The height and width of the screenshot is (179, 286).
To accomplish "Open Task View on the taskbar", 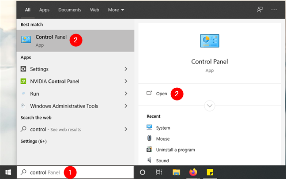I will (x=159, y=172).
